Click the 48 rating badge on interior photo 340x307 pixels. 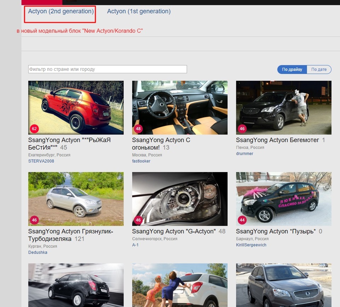pos(138,129)
